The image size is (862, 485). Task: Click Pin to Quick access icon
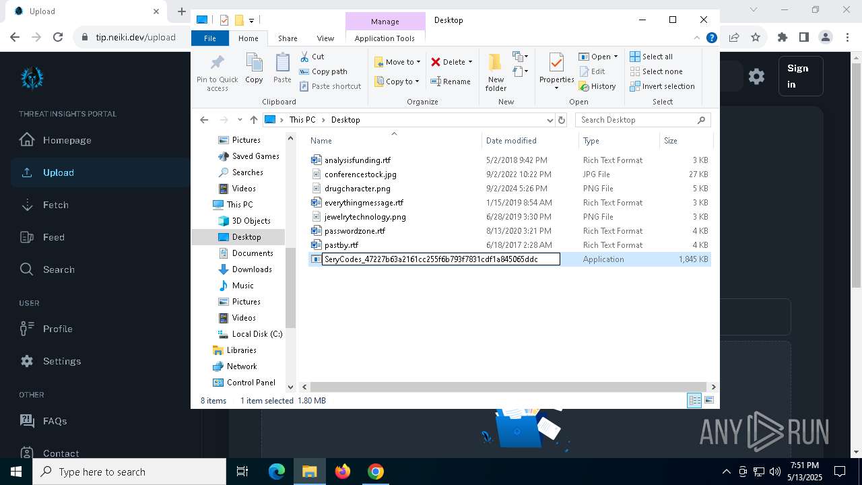[x=217, y=73]
